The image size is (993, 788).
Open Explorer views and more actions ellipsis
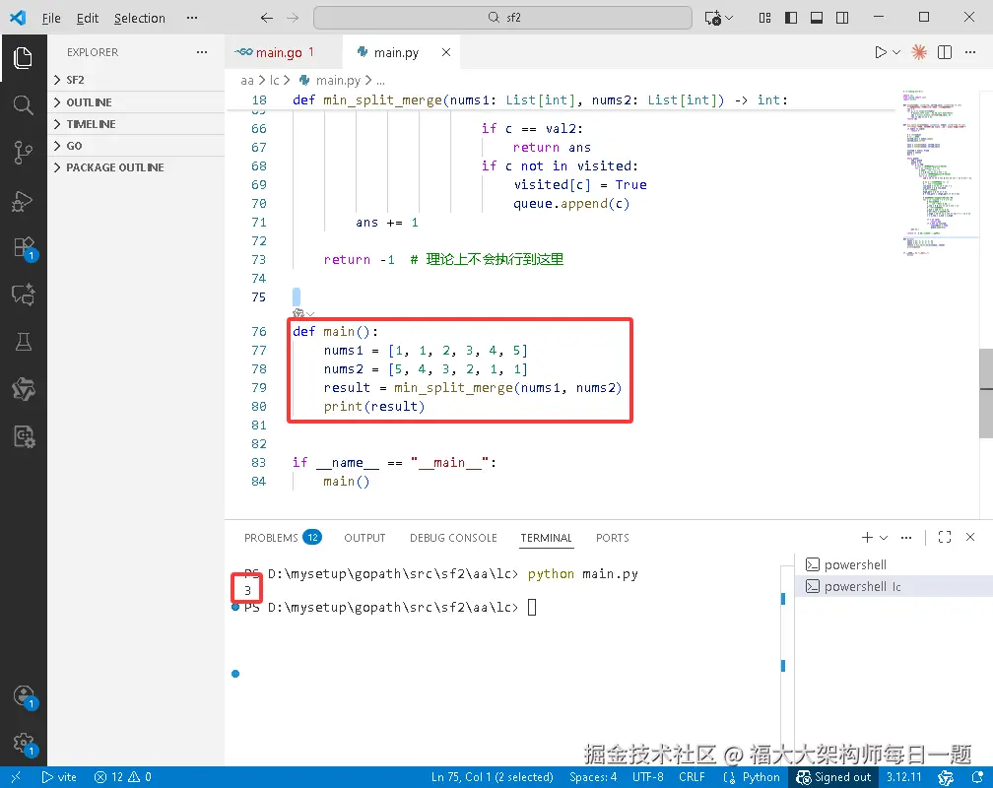point(202,52)
